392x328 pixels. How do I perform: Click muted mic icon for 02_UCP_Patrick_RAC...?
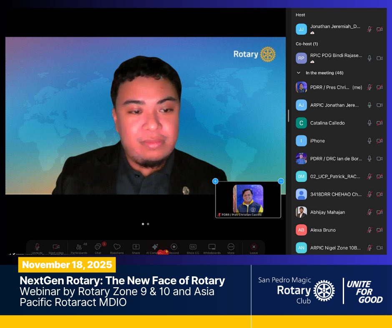pos(369,176)
